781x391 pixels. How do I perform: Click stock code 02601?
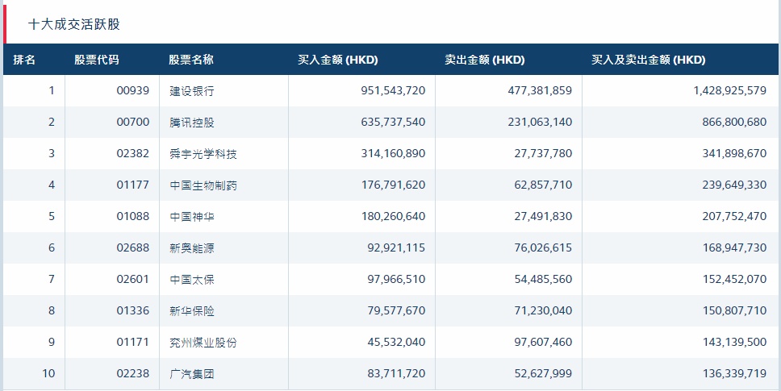coord(133,280)
